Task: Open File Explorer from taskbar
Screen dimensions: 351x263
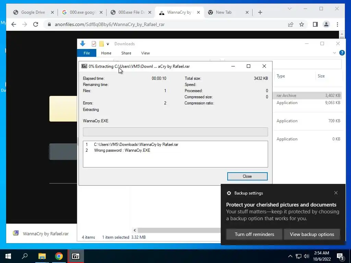Action: coord(42,256)
